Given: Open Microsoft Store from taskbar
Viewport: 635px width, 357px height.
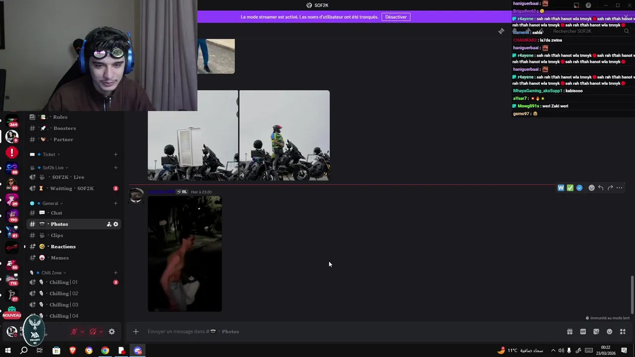Looking at the screenshot, I should pos(57,351).
